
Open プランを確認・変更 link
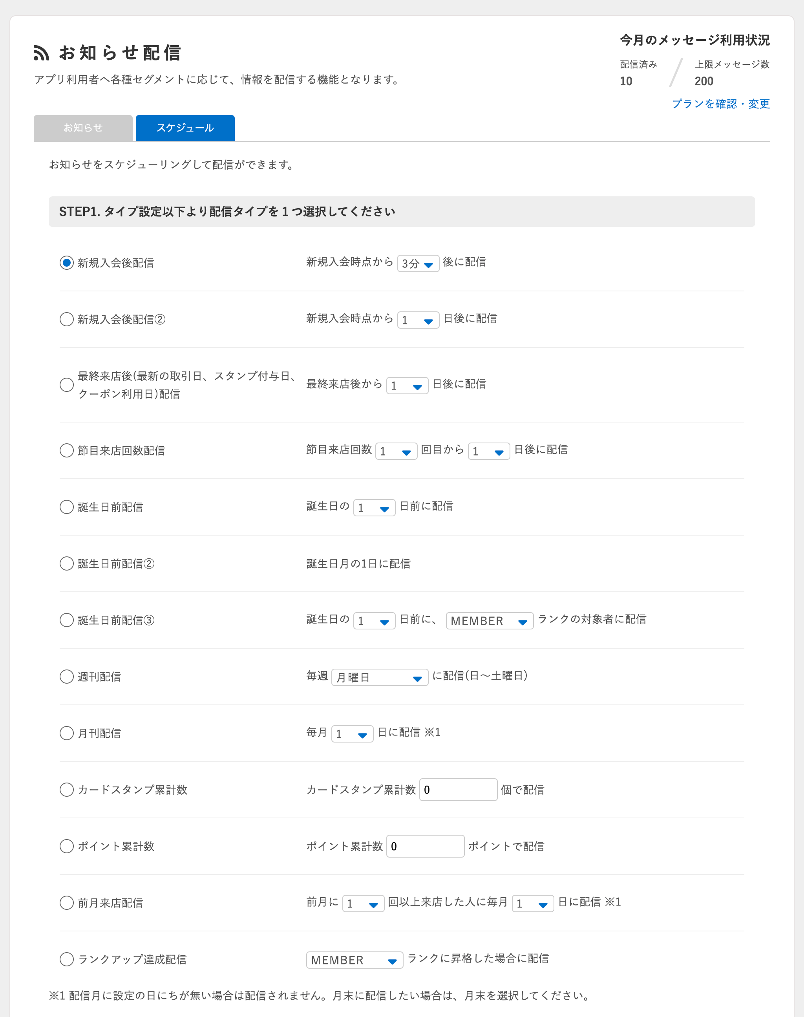click(x=721, y=104)
